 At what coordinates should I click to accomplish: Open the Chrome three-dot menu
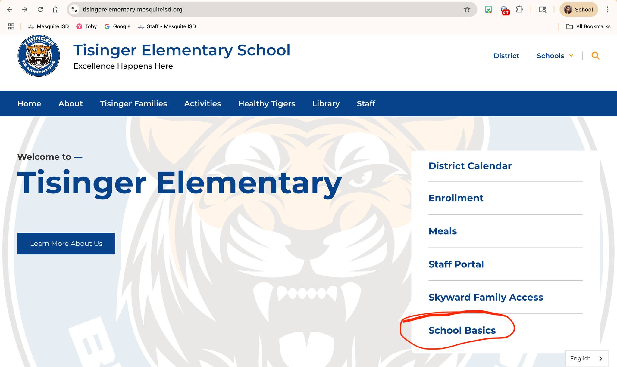pos(607,10)
